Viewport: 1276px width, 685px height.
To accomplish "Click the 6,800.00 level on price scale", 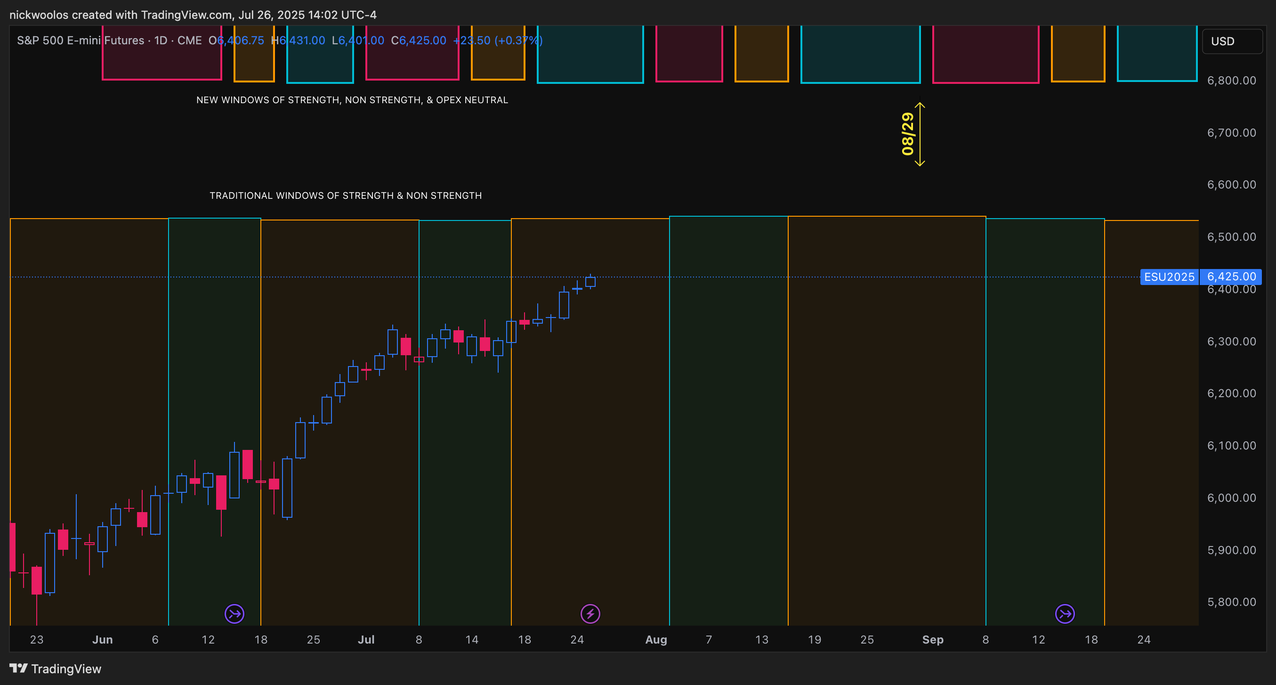I will [x=1231, y=80].
